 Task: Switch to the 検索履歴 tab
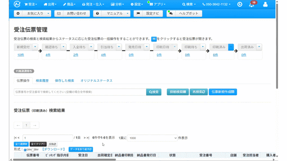[x=42, y=80]
